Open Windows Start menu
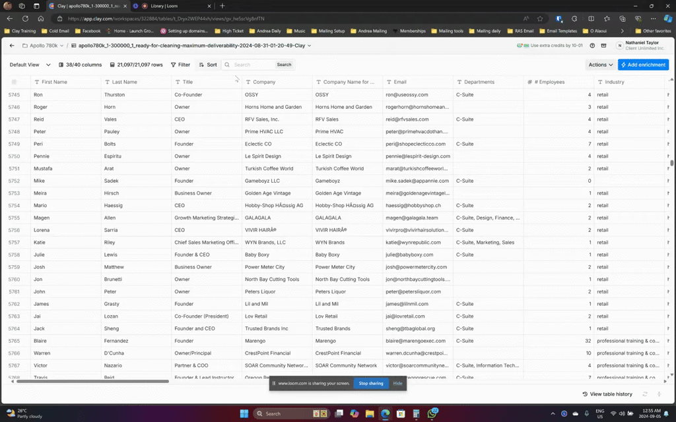Viewport: 676px width, 422px height. (x=244, y=413)
